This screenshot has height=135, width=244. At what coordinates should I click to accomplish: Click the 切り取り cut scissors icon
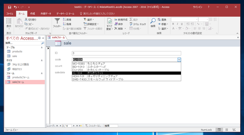coord(26,20)
